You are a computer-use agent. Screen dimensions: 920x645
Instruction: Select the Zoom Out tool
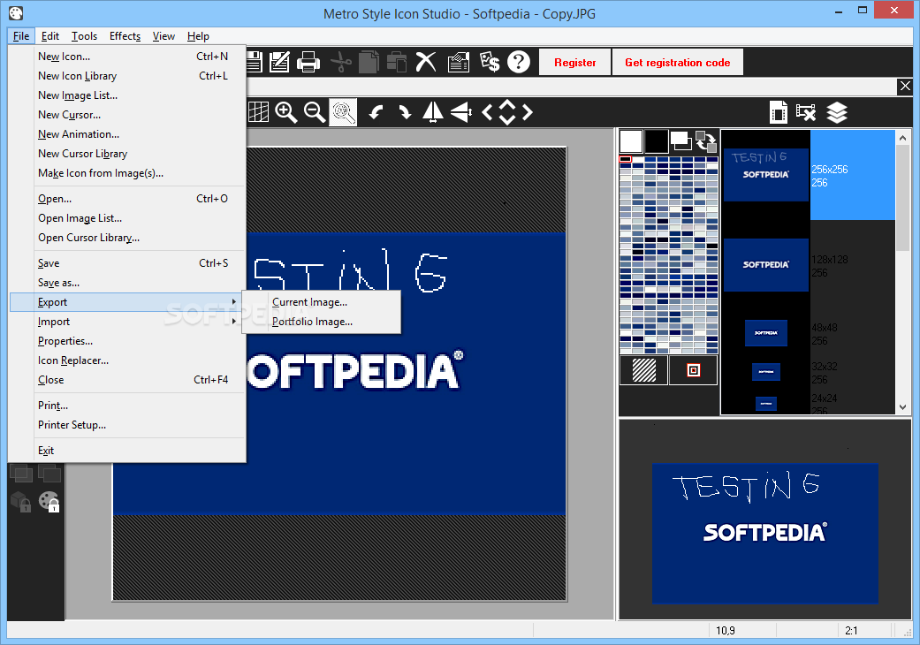(313, 112)
